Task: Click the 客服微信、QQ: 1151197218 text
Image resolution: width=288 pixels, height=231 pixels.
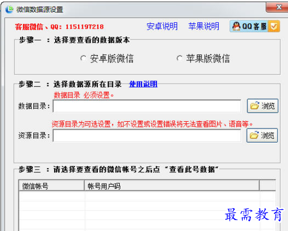Action: [59, 27]
